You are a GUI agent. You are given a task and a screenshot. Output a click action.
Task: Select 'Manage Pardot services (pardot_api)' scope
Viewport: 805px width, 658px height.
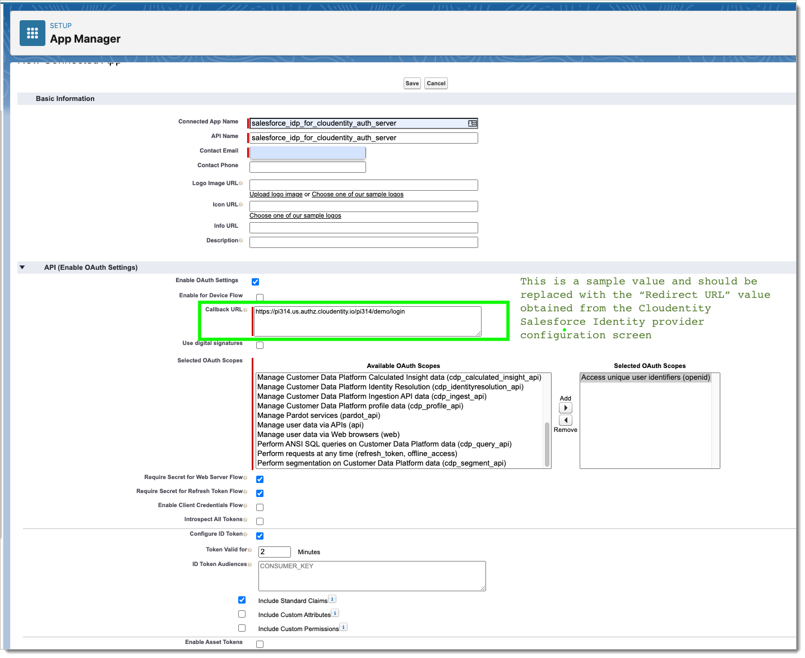(318, 416)
